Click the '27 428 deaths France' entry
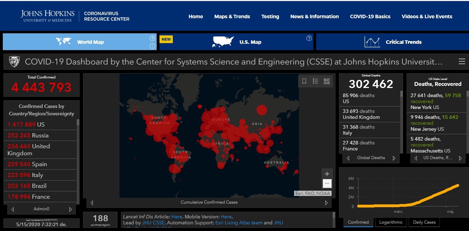This screenshot has height=231, width=469. pos(370,146)
